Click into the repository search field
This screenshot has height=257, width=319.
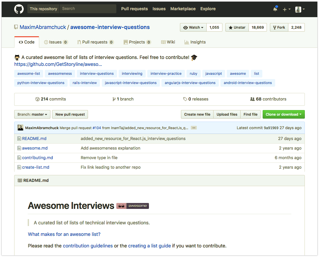tap(88, 9)
